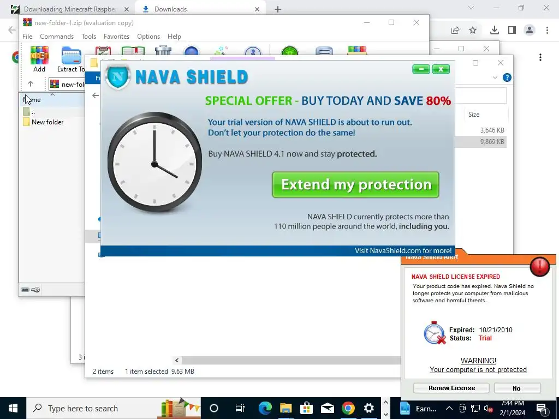Select New folder in WinRAR list
Screen dimensions: 559x419
point(47,122)
